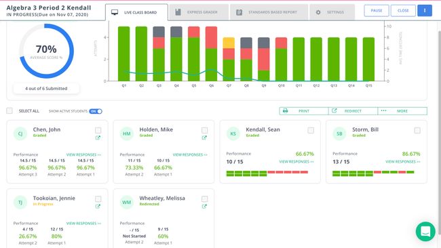The image size is (441, 248).
Task: Open John Chen's external link icon
Action: pos(98,138)
